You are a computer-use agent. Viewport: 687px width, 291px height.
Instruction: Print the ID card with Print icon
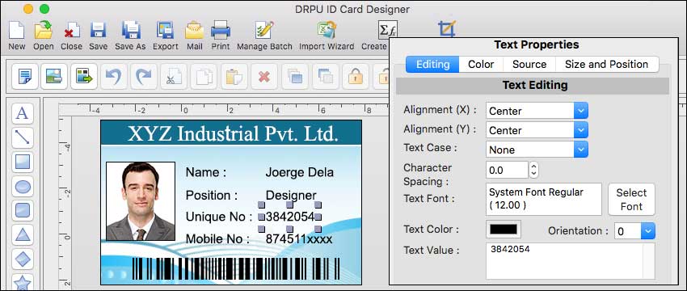[x=221, y=31]
